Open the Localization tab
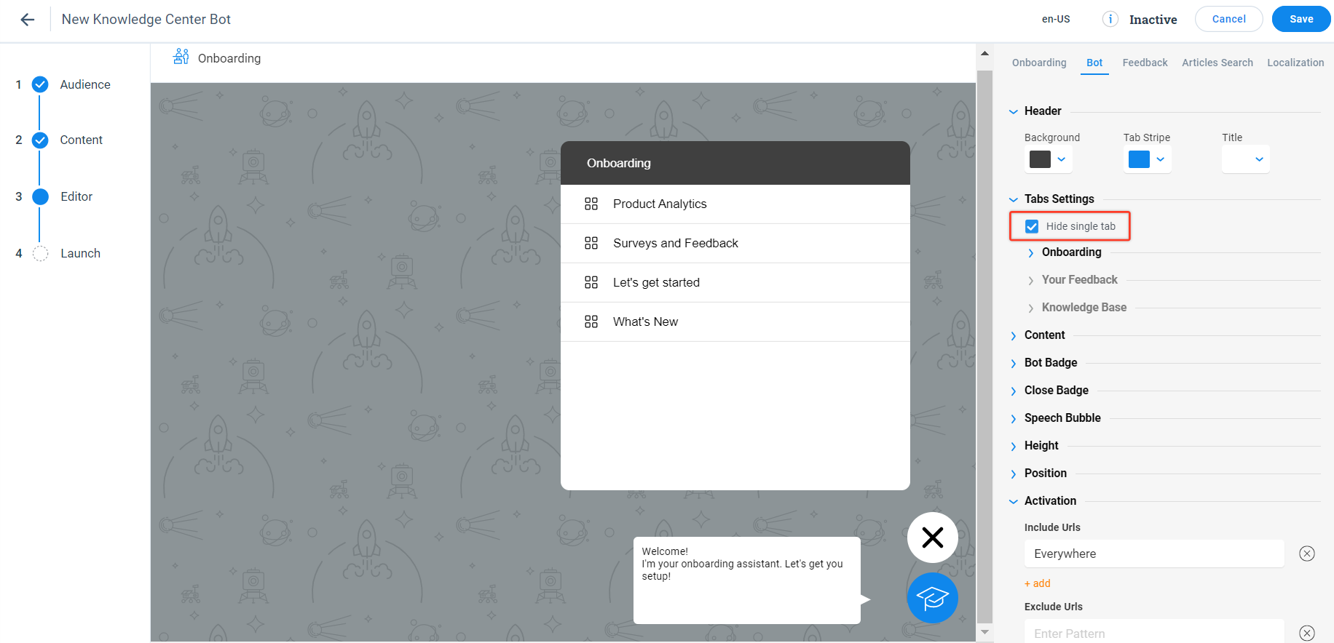The height and width of the screenshot is (643, 1334). pos(1295,63)
